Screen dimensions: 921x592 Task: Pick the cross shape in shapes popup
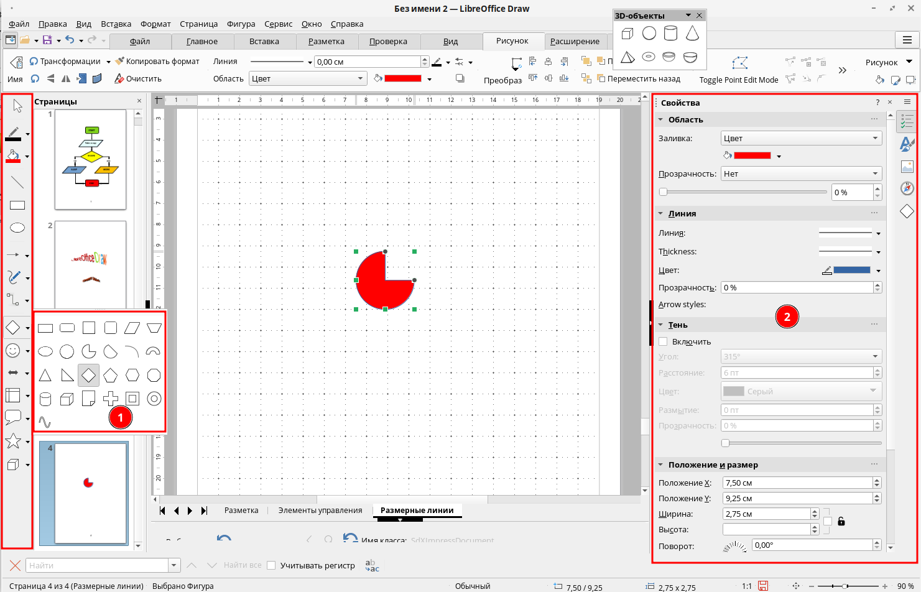point(111,399)
